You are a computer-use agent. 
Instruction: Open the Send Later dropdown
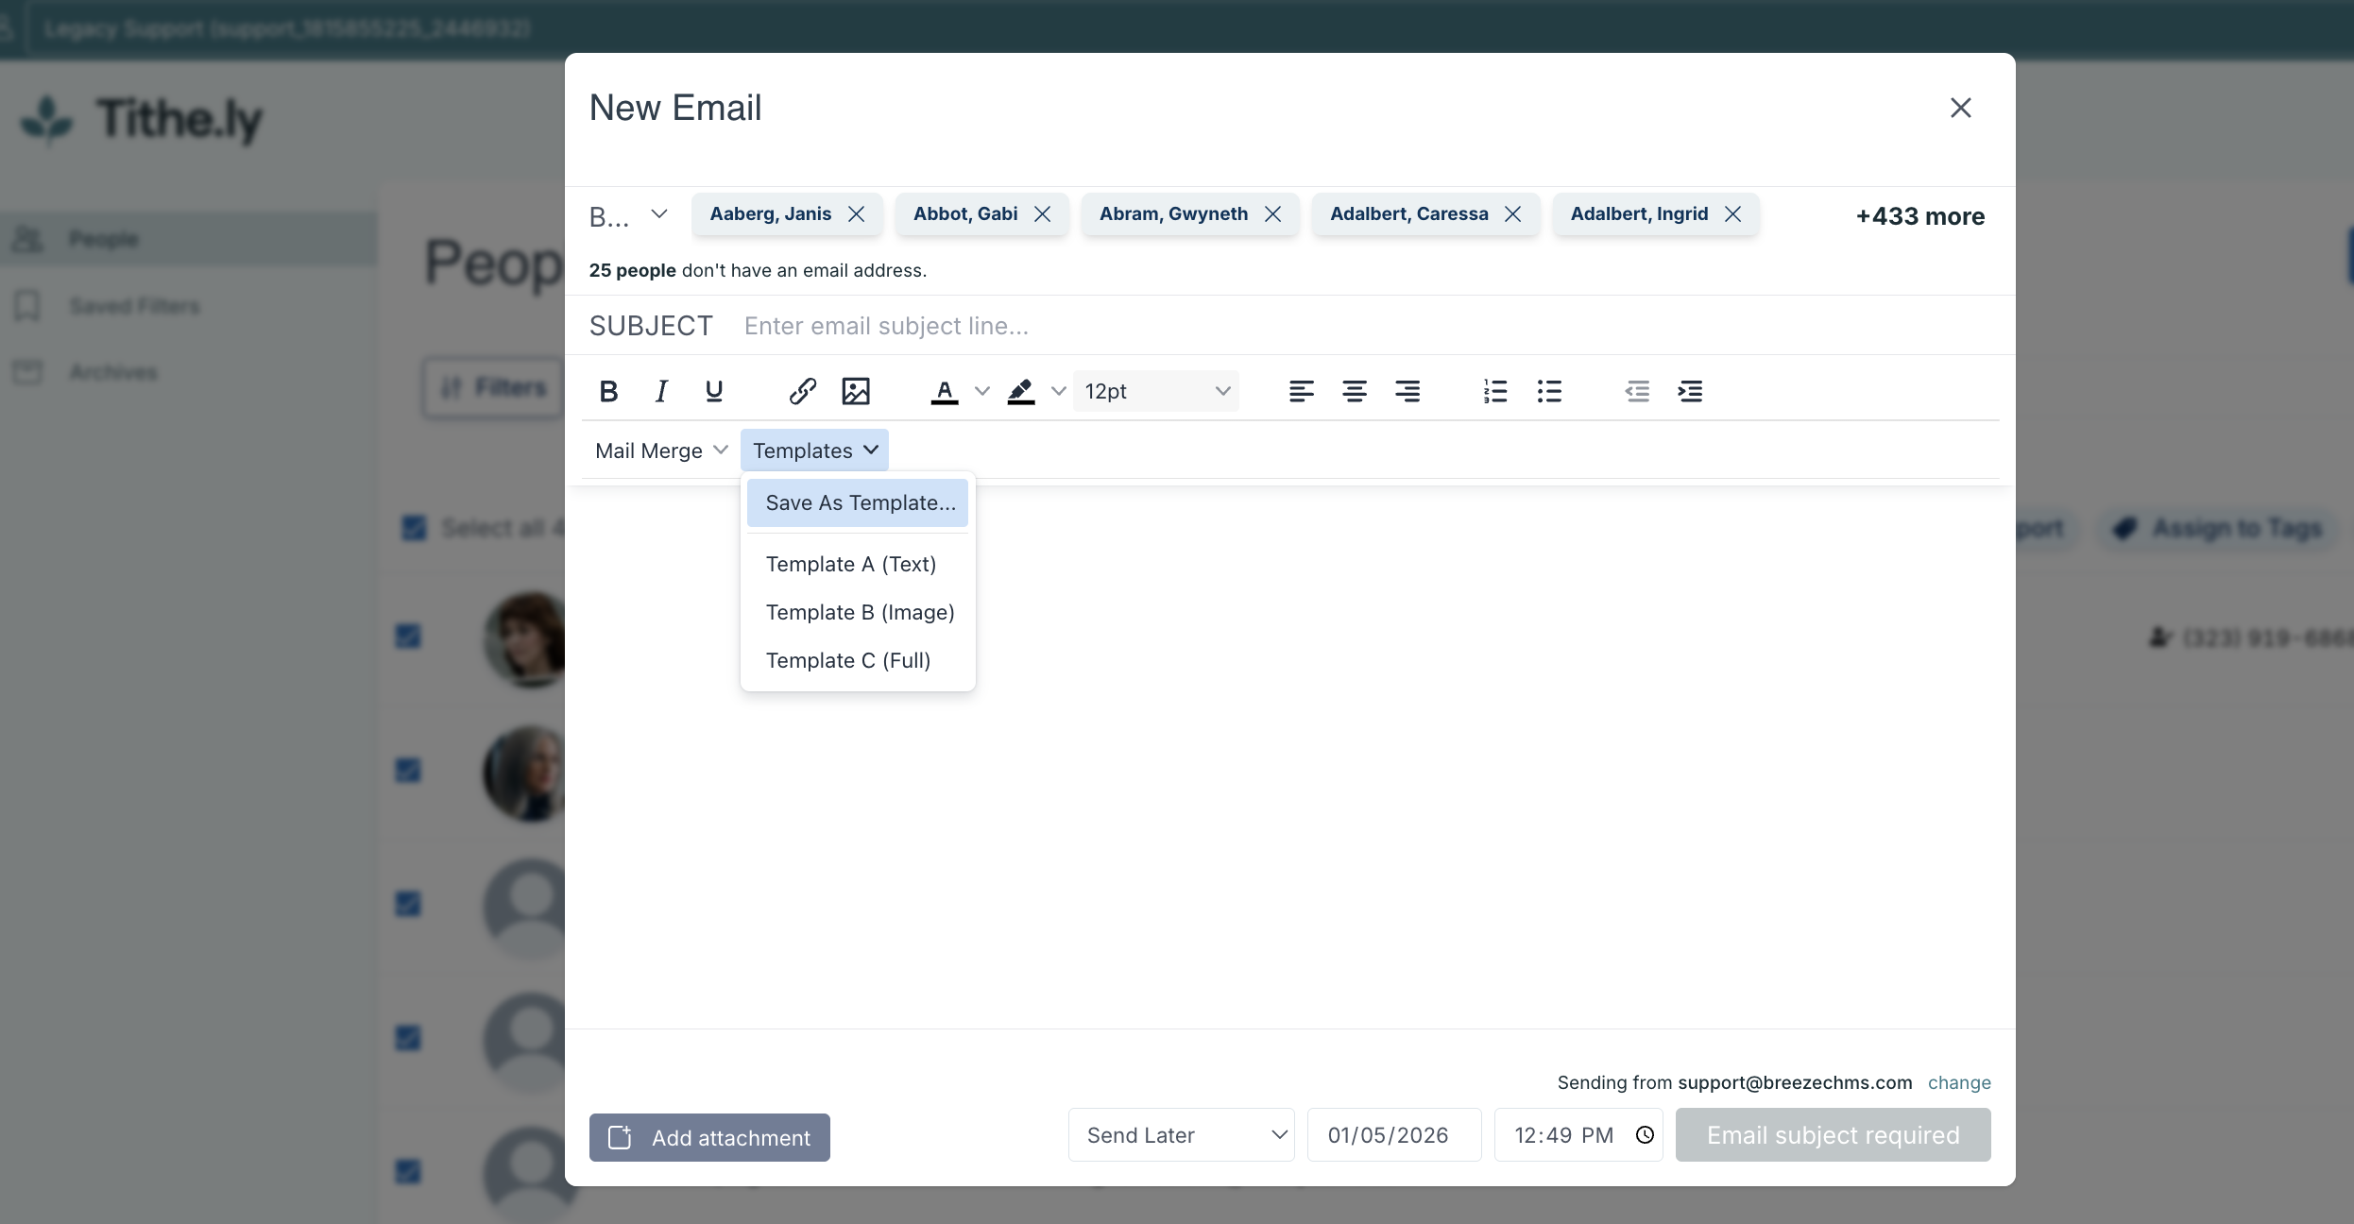pyautogui.click(x=1182, y=1135)
